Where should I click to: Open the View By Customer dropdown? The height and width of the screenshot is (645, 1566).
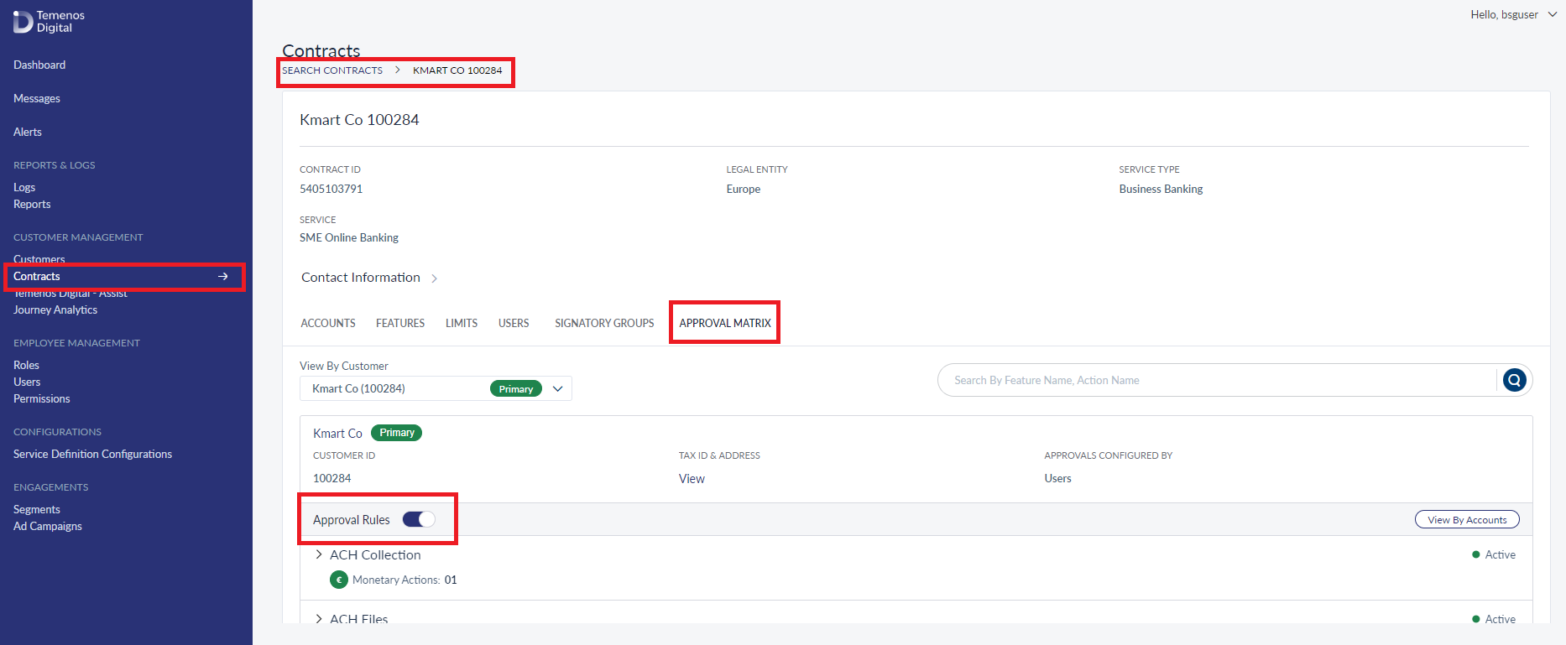click(x=436, y=388)
